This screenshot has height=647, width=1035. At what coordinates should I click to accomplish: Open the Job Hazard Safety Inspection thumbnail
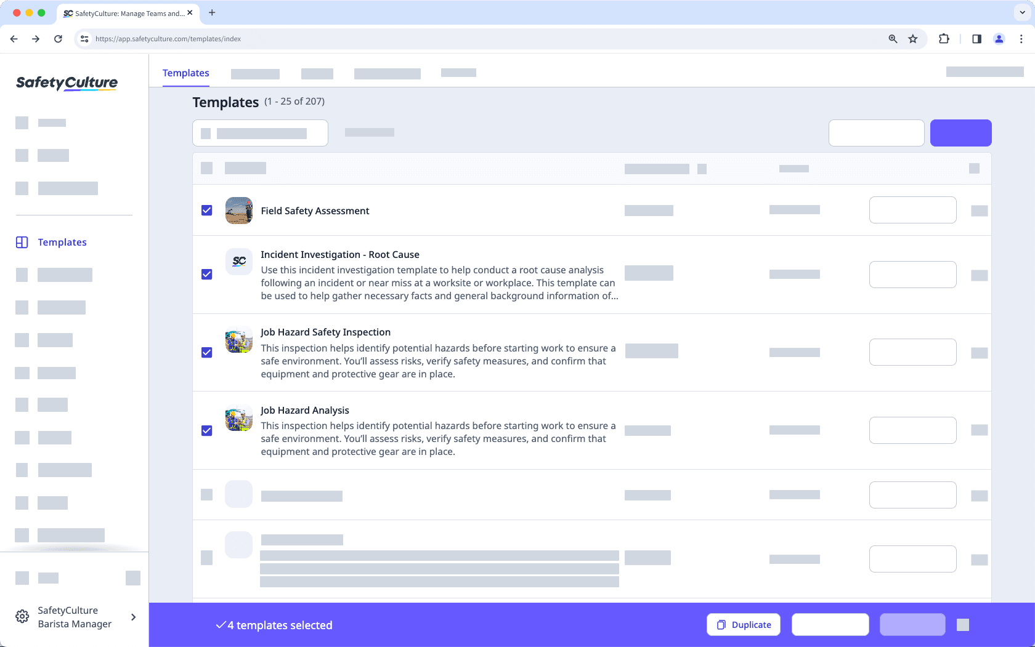(238, 339)
